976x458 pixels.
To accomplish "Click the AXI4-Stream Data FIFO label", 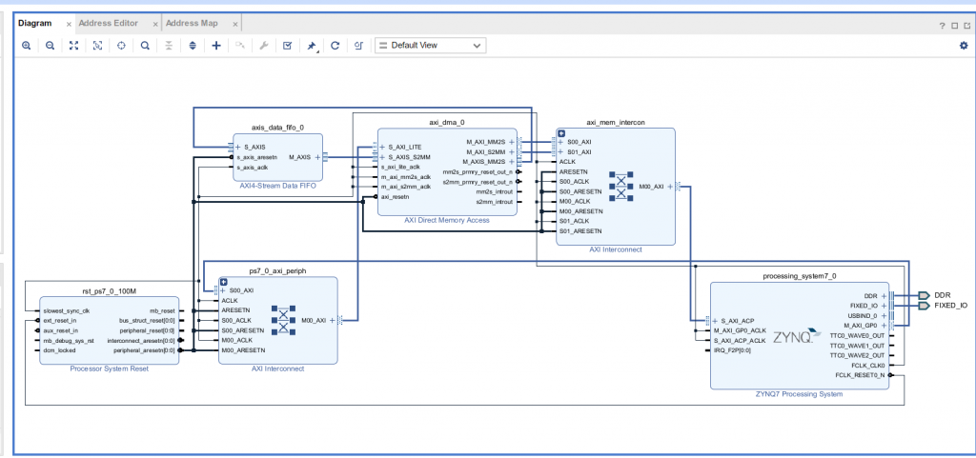I will click(x=277, y=185).
